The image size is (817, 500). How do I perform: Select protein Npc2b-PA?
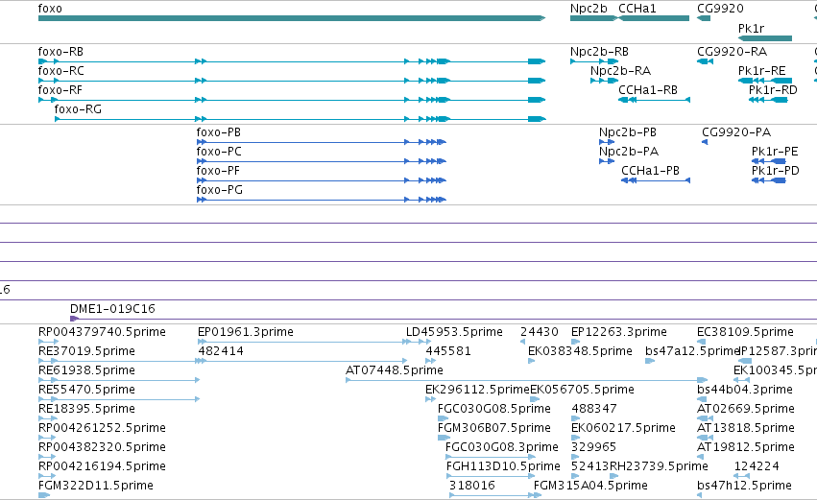tap(629, 152)
